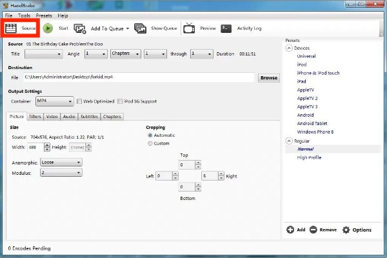Screen dimensions: 387x258
Task: Select the Automatic cropping radio button
Action: (150, 135)
